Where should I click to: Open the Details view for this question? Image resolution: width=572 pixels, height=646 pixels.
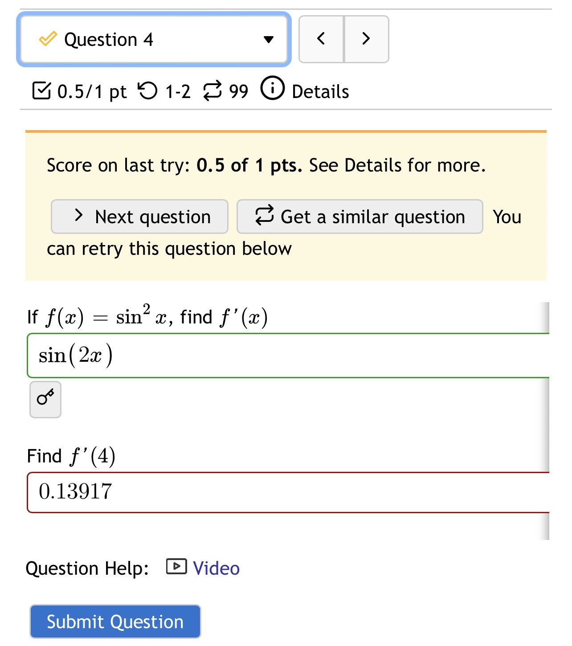pos(319,91)
